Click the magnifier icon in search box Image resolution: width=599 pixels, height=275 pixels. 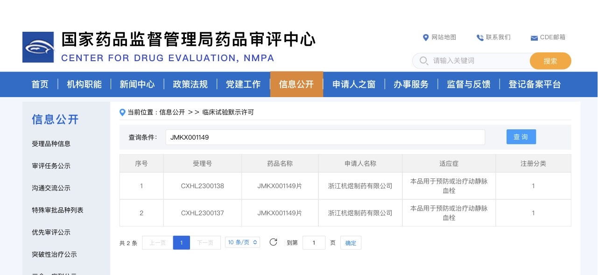[423, 61]
